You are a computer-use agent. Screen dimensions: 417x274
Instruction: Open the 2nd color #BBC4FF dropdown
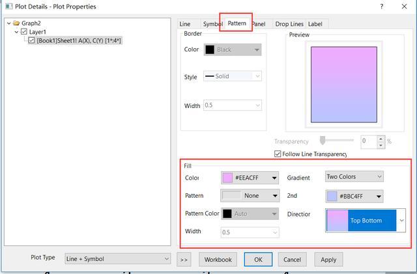(x=354, y=197)
